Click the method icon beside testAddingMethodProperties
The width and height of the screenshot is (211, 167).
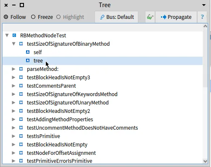click(21, 119)
